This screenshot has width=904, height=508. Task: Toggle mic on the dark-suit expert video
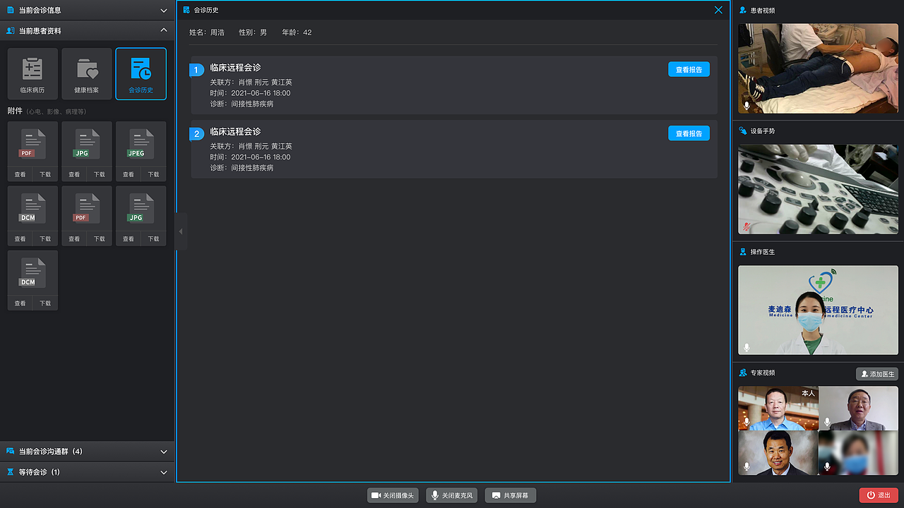point(747,467)
